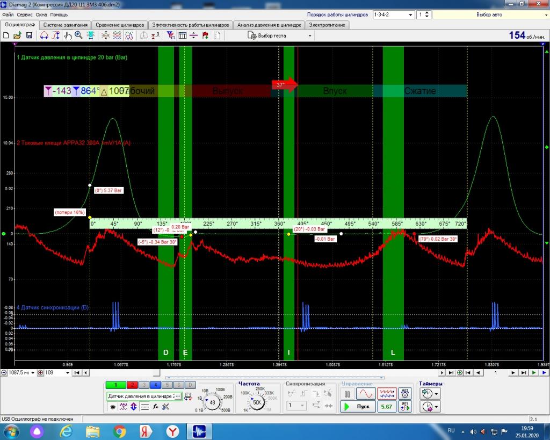Open Yandex browser from the taskbar
The image size is (550, 440).
(172, 431)
